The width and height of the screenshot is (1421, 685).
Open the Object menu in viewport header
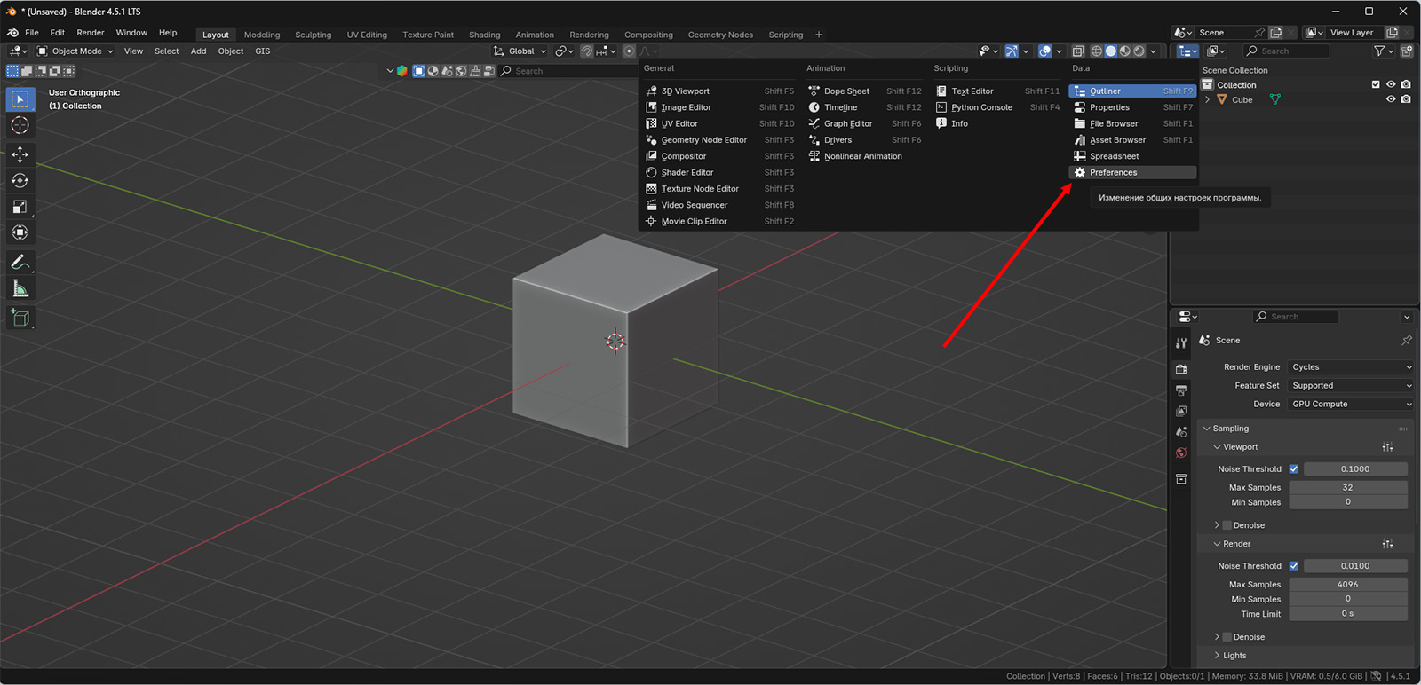tap(230, 51)
